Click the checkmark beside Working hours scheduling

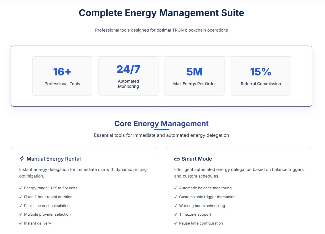[175, 206]
